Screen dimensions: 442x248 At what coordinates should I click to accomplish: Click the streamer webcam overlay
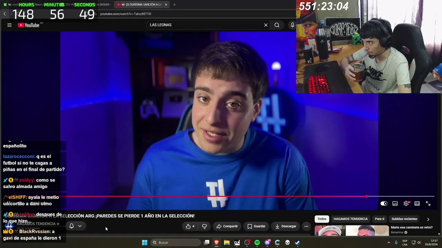pyautogui.click(x=369, y=46)
